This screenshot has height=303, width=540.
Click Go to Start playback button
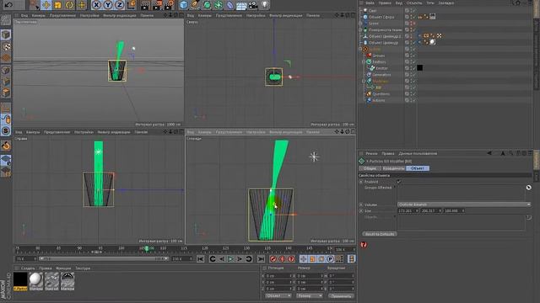201,259
